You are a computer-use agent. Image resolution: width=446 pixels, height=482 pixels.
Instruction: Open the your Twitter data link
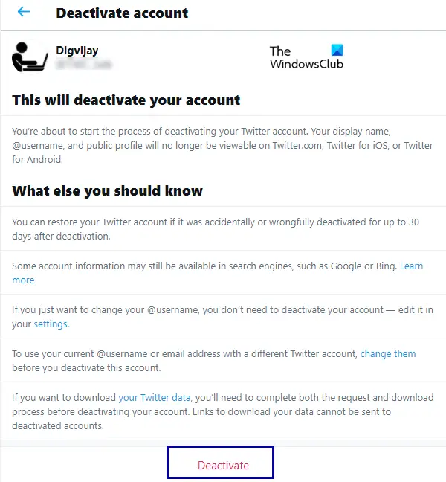click(x=154, y=397)
